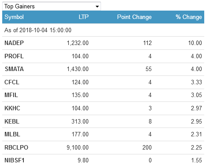Click the dropdown arrow beside Top Gainers

click(x=97, y=7)
